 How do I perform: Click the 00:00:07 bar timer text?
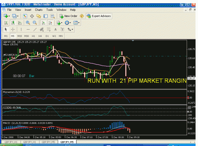[x=19, y=76]
